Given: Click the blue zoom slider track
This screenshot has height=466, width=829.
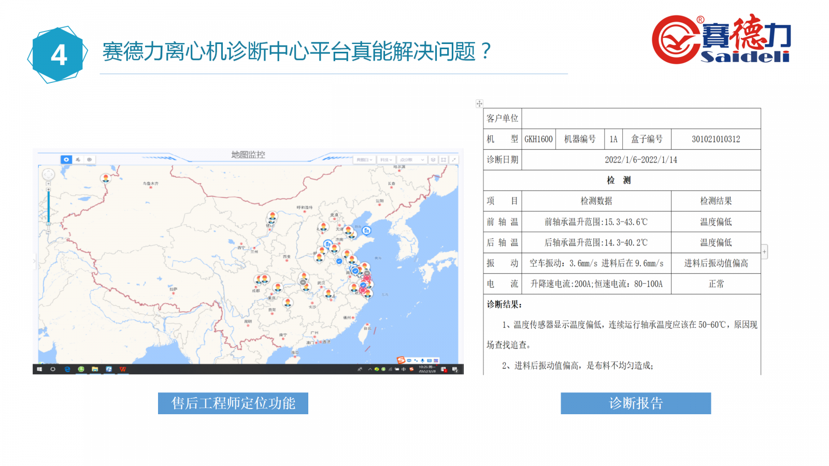Looking at the screenshot, I should click(48, 207).
